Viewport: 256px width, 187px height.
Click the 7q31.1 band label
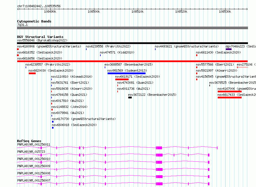[22, 25]
